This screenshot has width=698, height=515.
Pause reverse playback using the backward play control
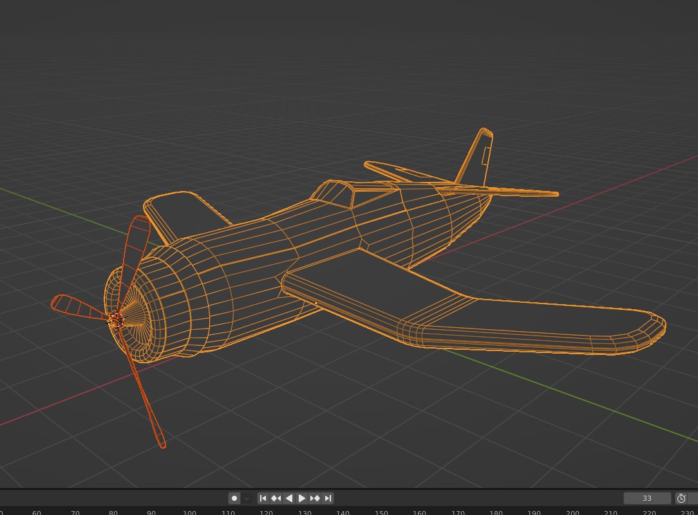point(288,498)
